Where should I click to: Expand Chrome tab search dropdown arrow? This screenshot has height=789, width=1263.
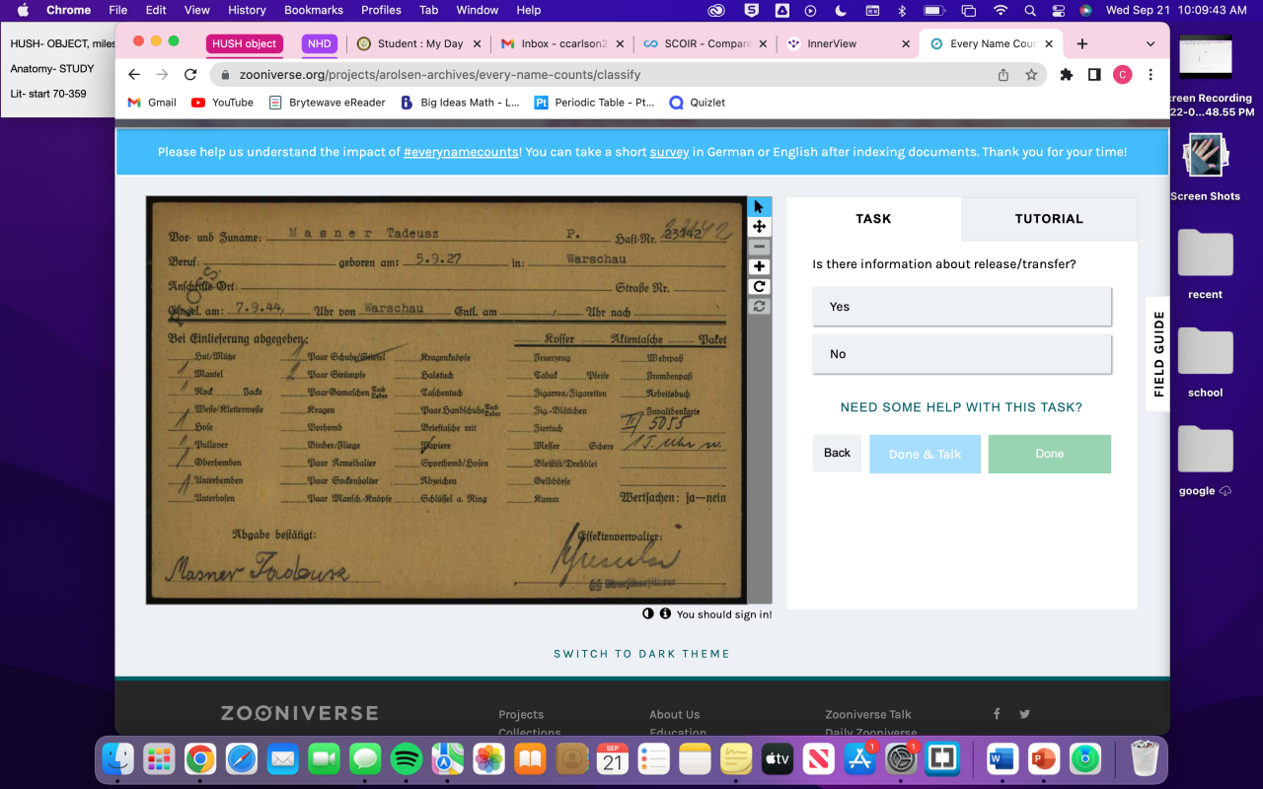pyautogui.click(x=1151, y=43)
